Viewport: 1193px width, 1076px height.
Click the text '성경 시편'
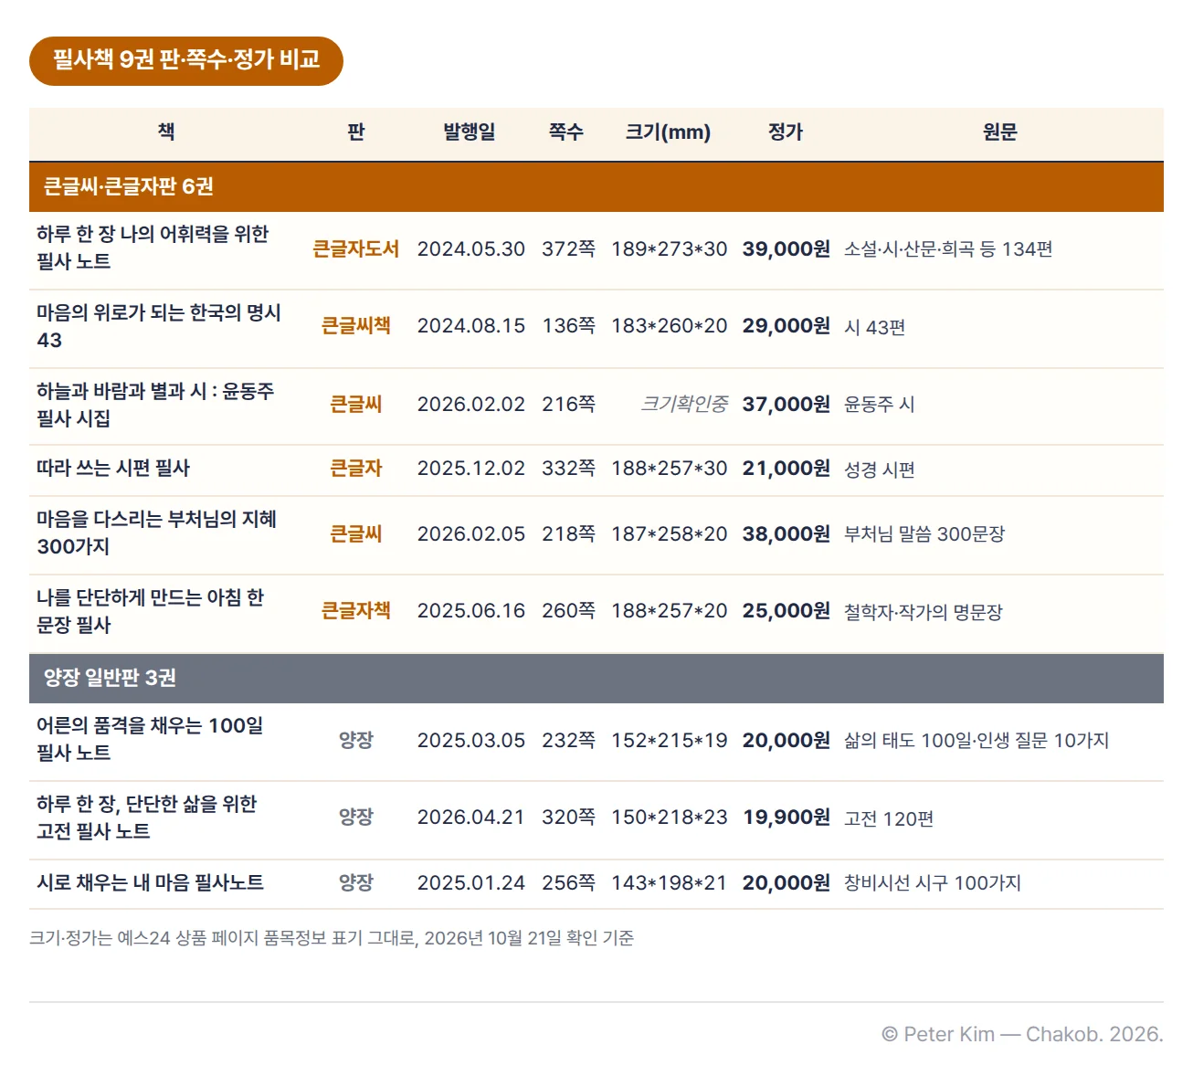pos(880,469)
